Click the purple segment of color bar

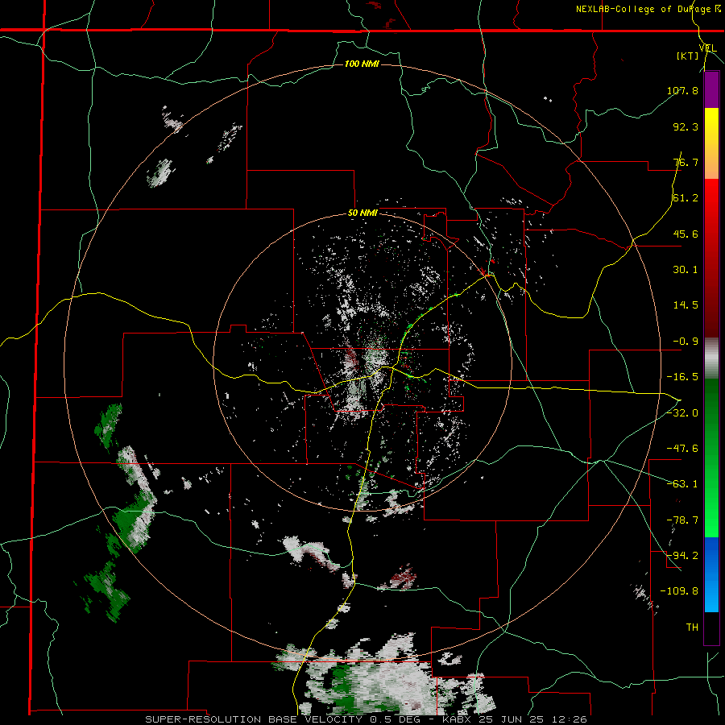[x=711, y=89]
